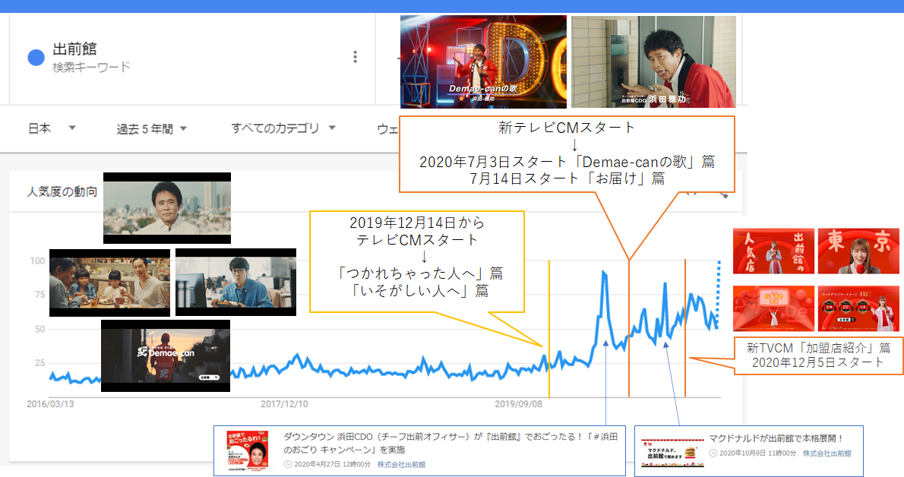Select the 出前館 search term
The image size is (904, 477).
[75, 49]
